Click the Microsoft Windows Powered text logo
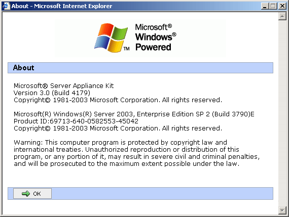The image size is (289, 217). tap(156, 37)
